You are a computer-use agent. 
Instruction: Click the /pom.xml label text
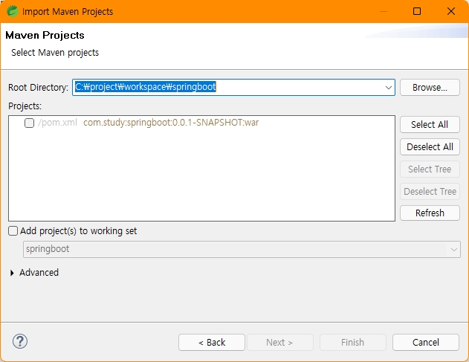click(57, 123)
